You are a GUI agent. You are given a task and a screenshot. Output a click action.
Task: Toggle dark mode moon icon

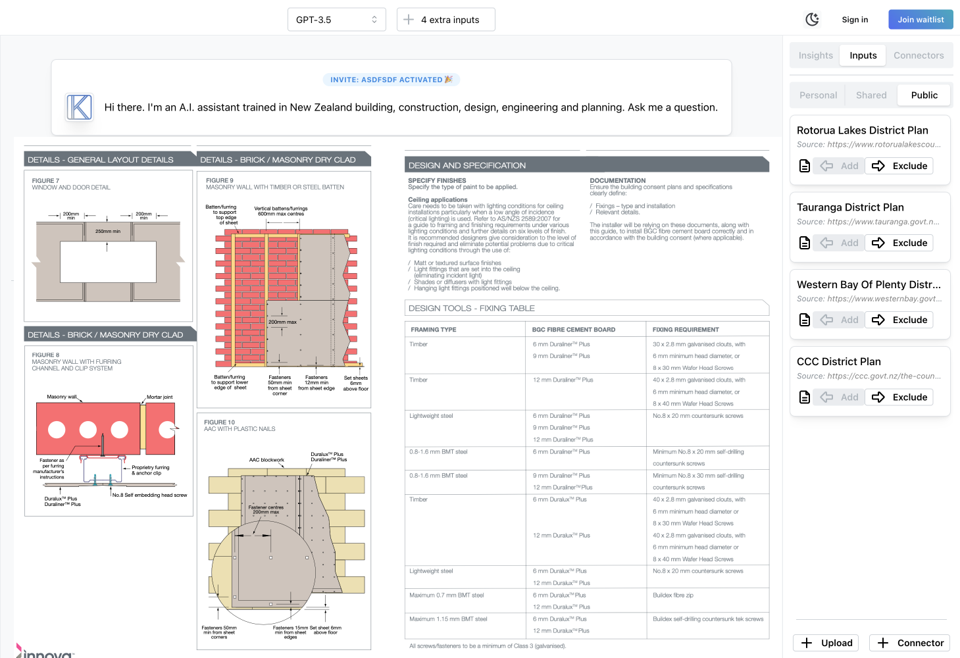tap(812, 19)
